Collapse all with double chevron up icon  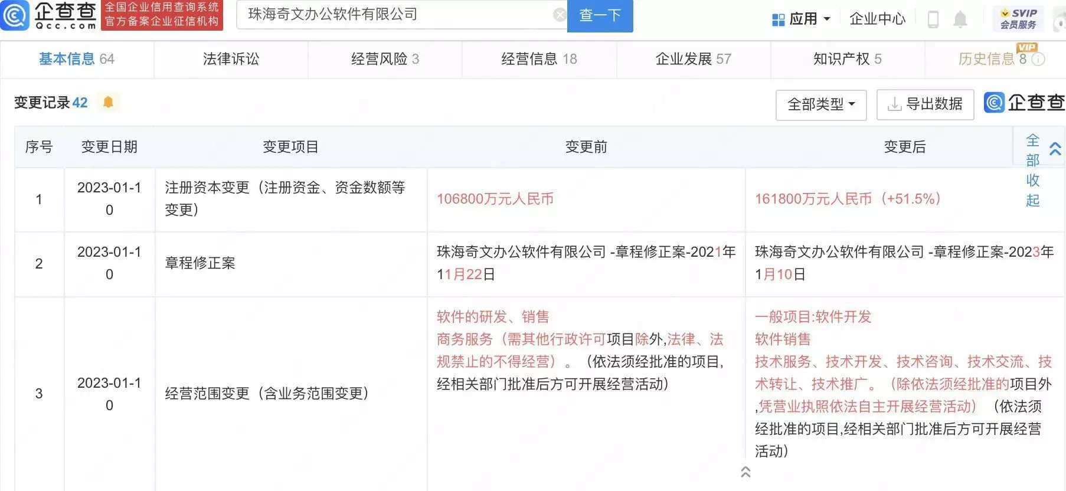pos(1055,149)
